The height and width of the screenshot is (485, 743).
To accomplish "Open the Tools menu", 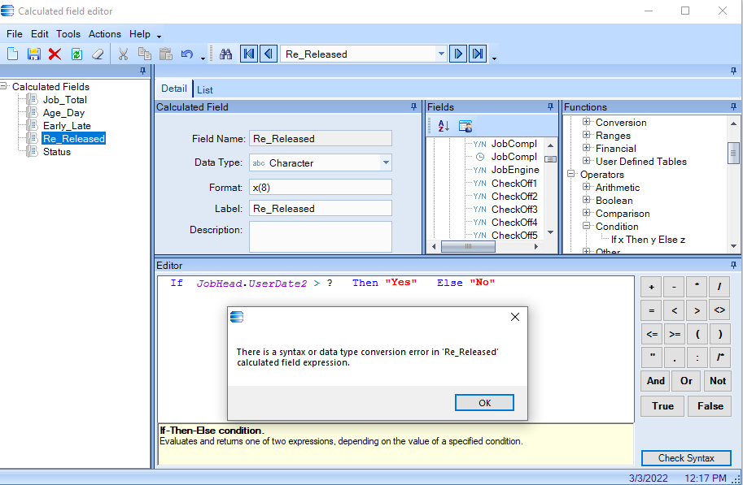I will pos(68,34).
